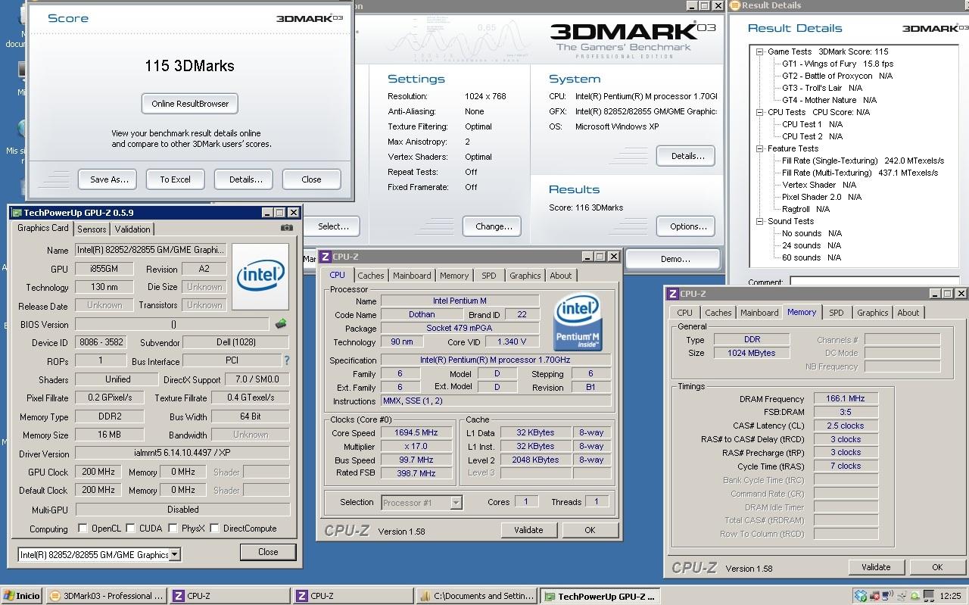
Task: Open Graphics tab in CPU-Z processor window
Action: 525,276
